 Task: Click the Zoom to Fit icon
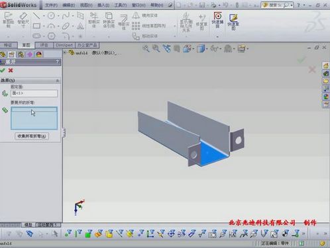point(146,48)
